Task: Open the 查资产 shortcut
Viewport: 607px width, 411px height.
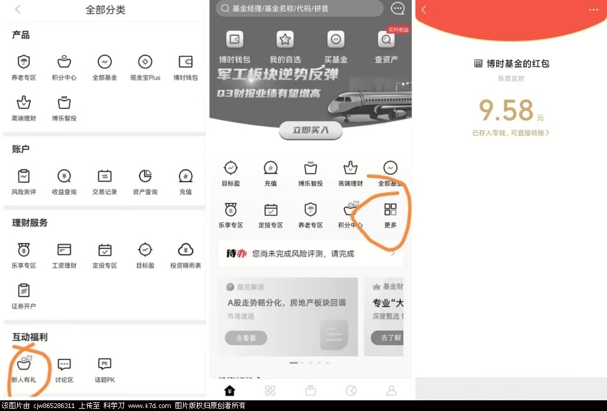Action: click(386, 47)
